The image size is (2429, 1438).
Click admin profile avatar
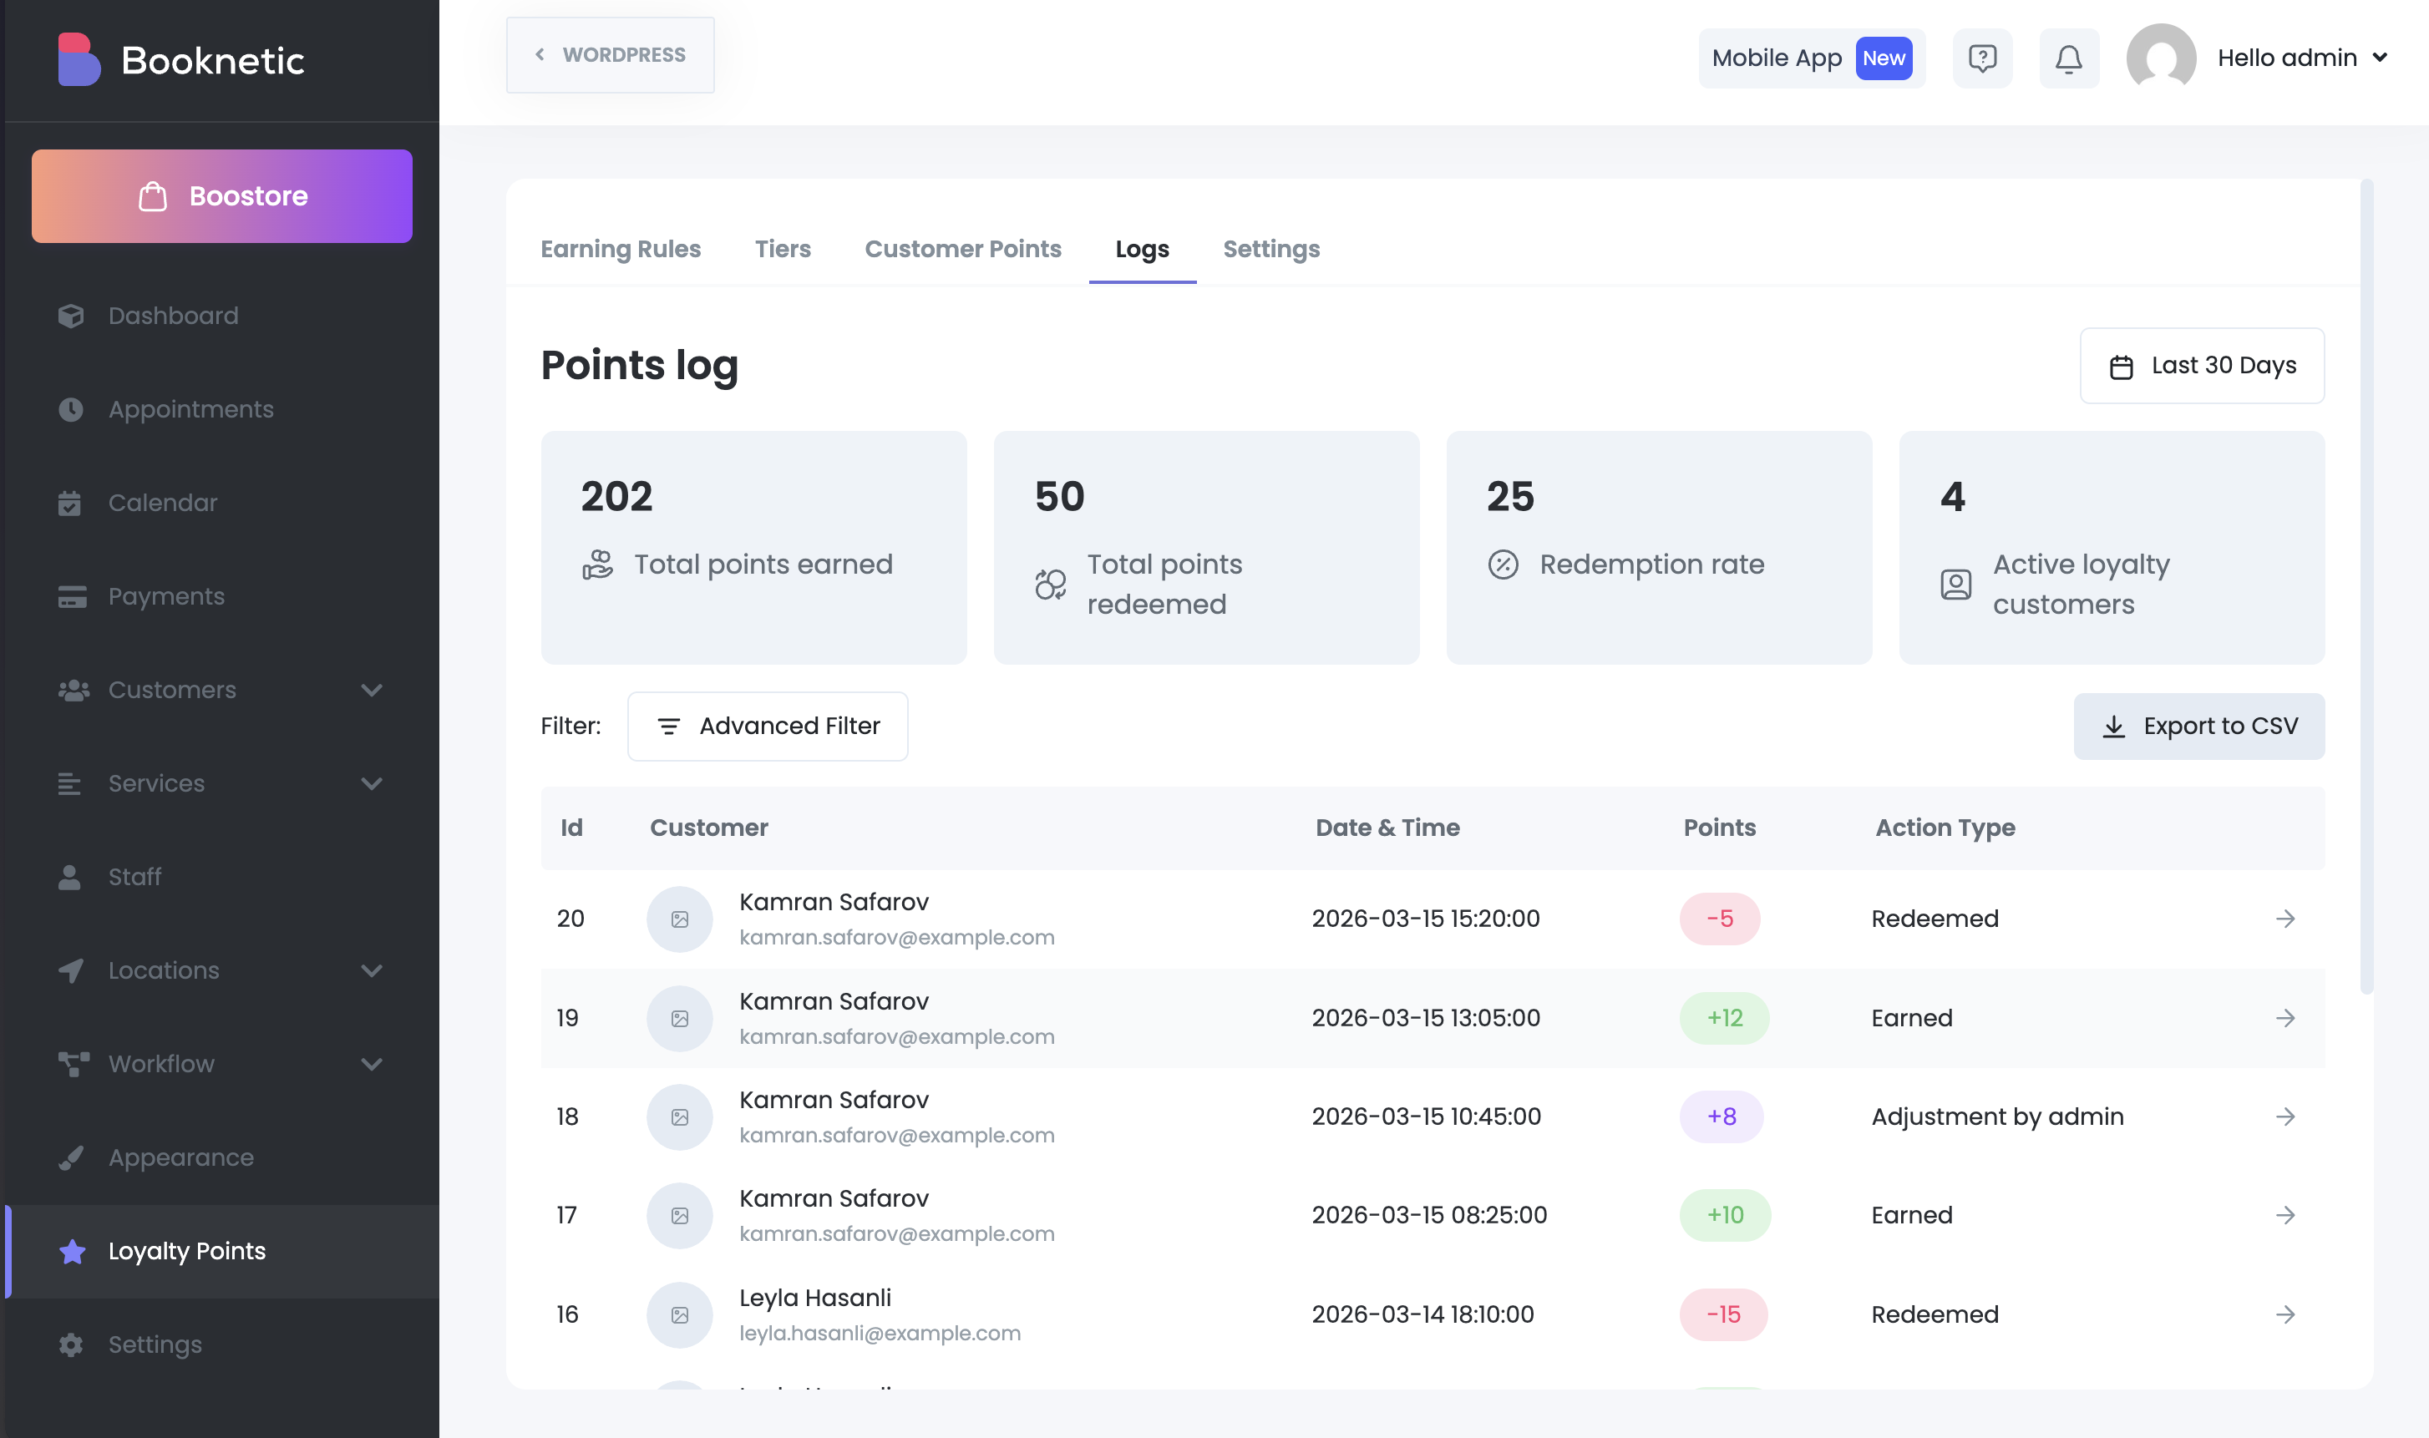click(x=2161, y=58)
